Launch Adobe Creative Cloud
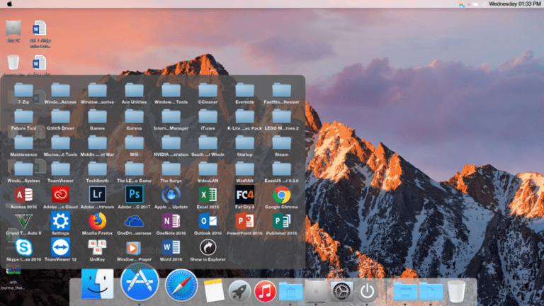Image resolution: width=544 pixels, height=306 pixels. point(60,195)
